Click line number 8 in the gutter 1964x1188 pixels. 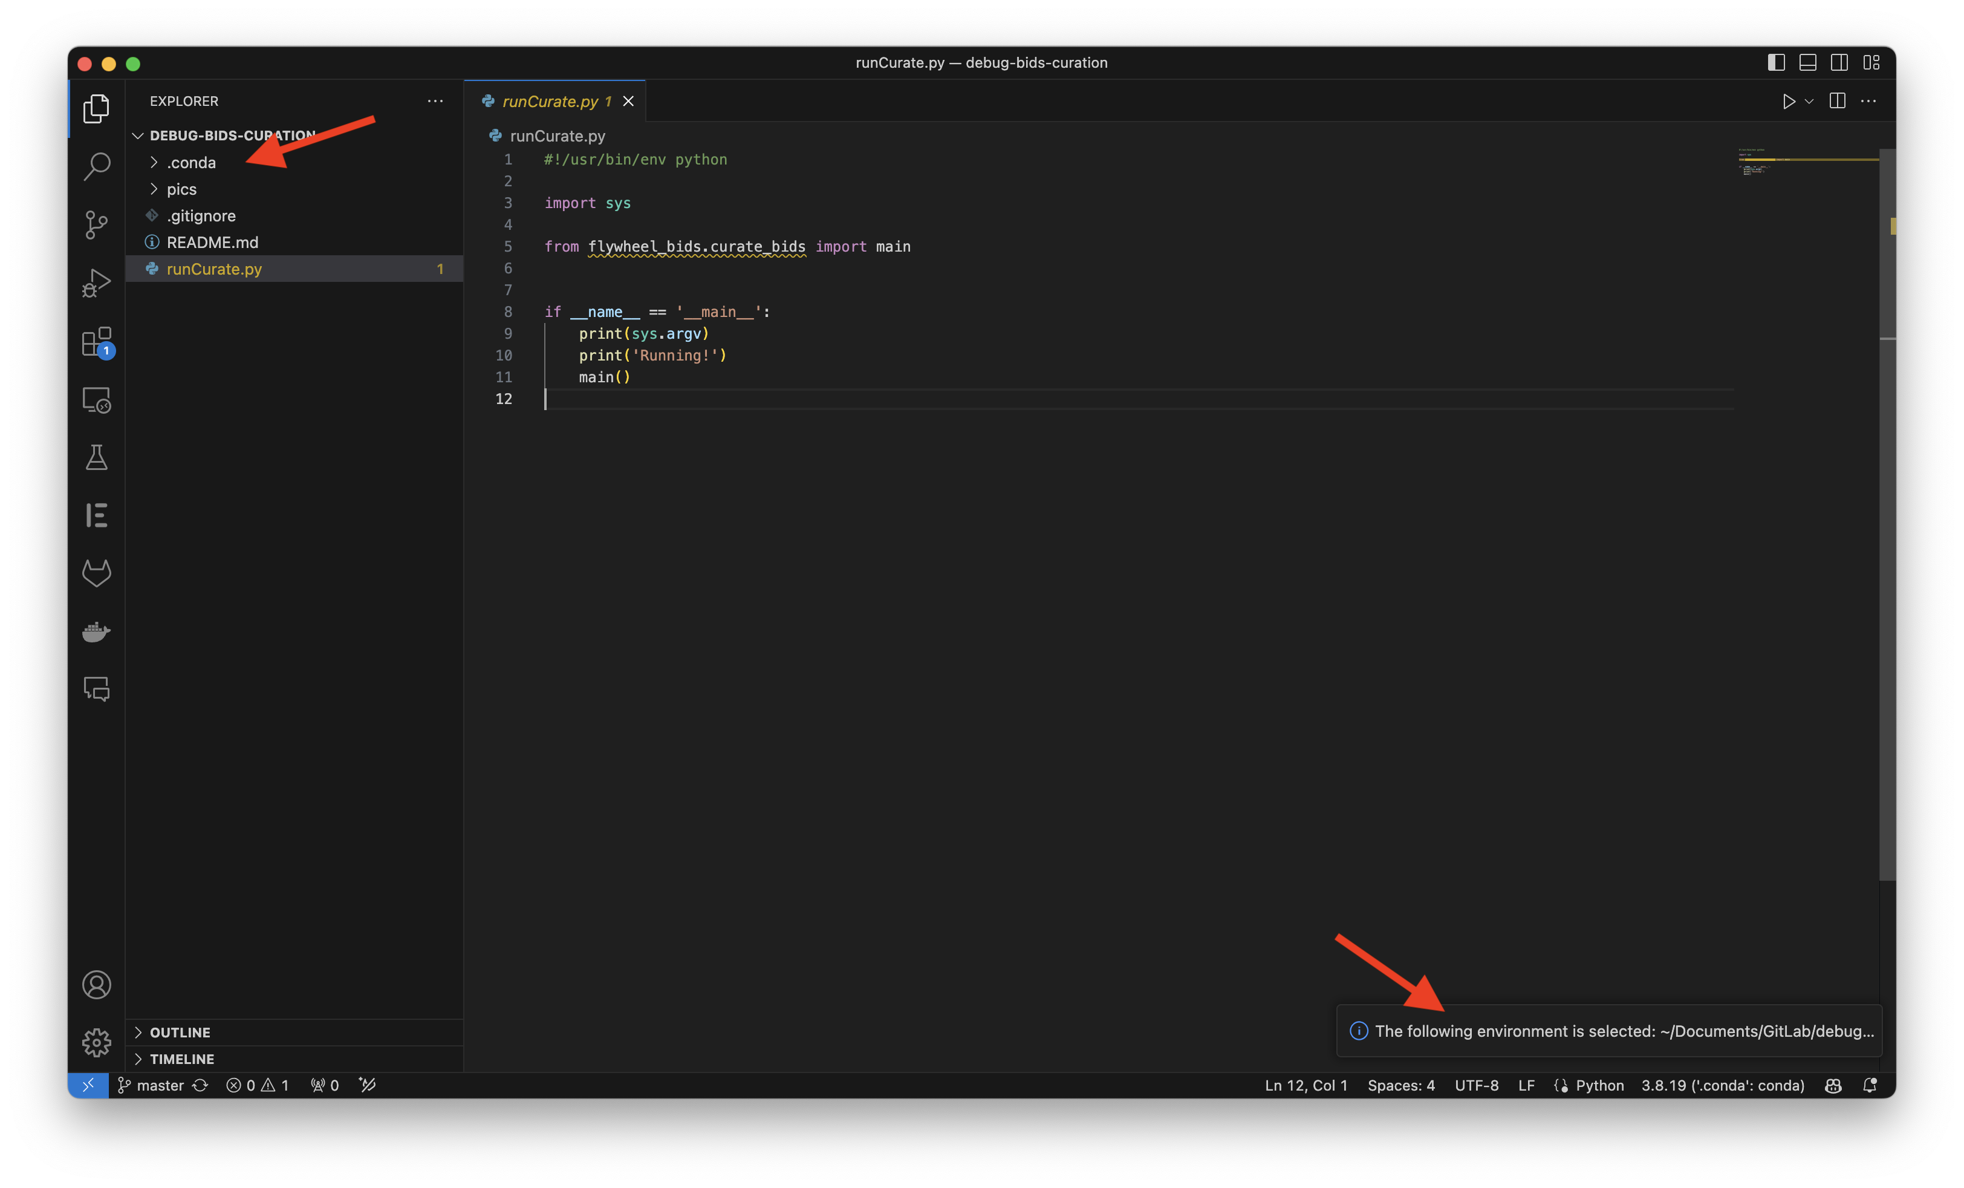coord(508,312)
